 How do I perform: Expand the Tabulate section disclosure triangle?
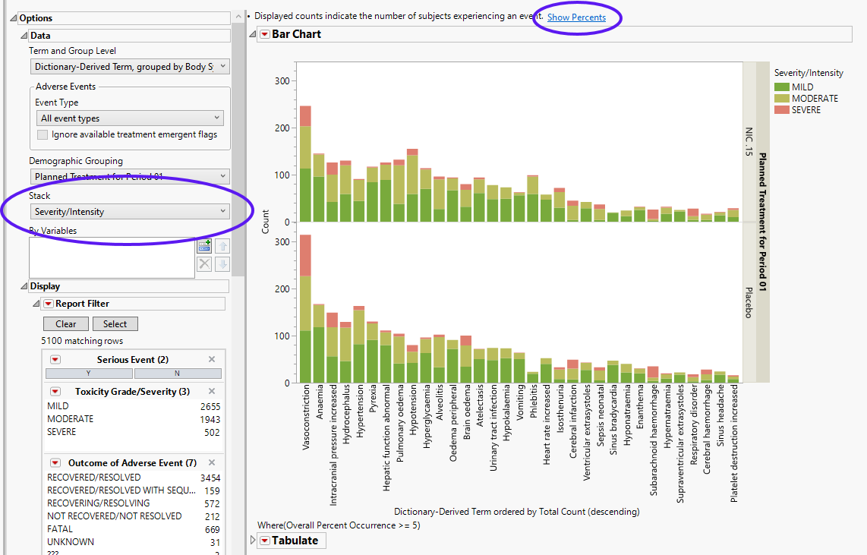coord(253,541)
